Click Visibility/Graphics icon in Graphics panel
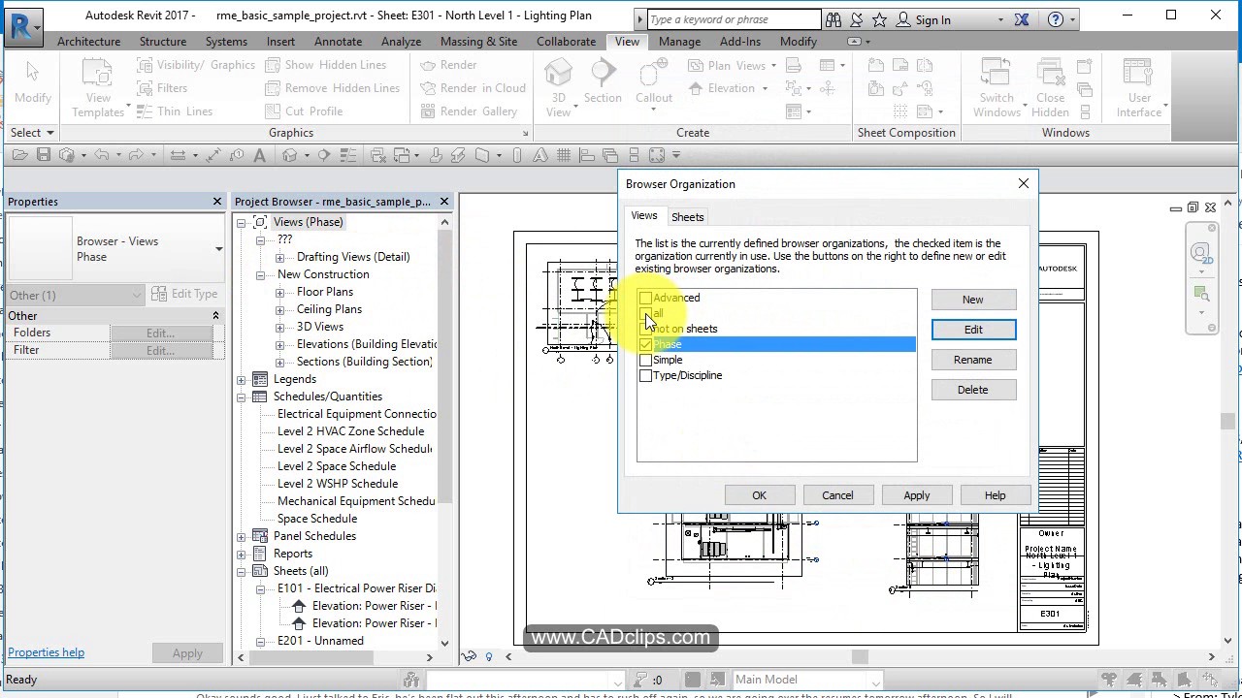 click(145, 65)
